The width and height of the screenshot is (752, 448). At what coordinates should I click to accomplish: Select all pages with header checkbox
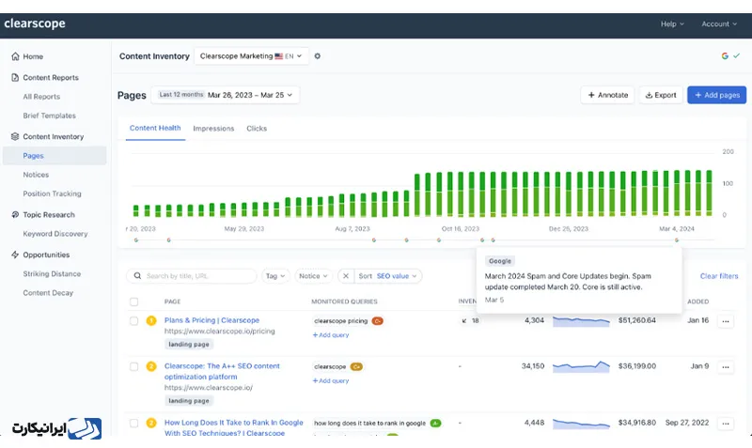point(133,301)
